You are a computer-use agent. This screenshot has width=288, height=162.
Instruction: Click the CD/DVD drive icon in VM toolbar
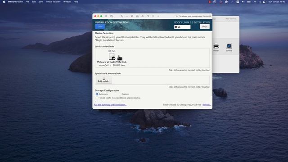click(x=143, y=16)
